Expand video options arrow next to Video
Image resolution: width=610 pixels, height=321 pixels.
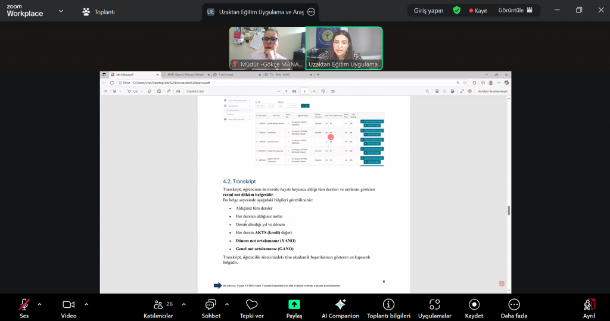[86, 304]
